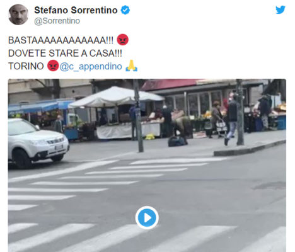Play the embedded video
The image size is (295, 252).
[x=147, y=217]
